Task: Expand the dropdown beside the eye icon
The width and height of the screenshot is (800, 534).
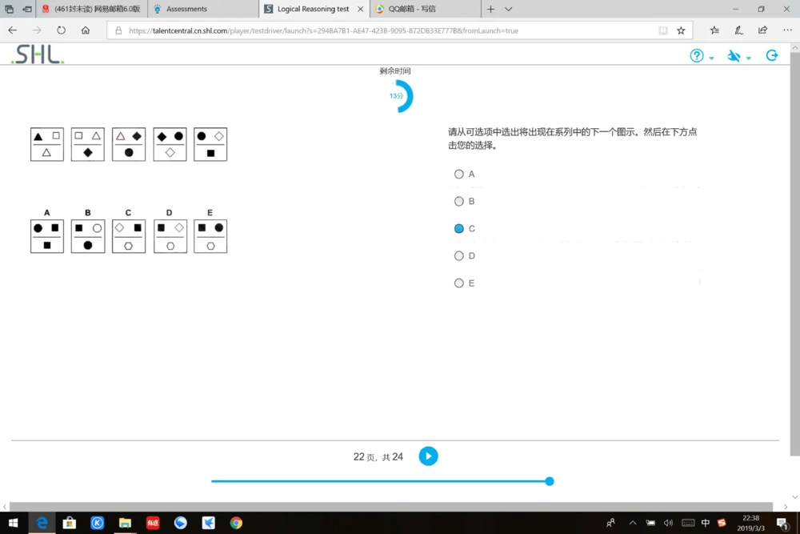Action: (748, 58)
